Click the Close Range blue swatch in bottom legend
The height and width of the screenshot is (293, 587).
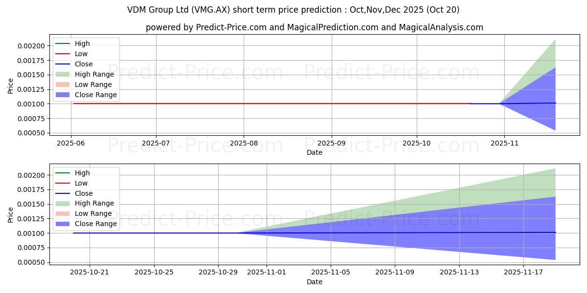(63, 224)
